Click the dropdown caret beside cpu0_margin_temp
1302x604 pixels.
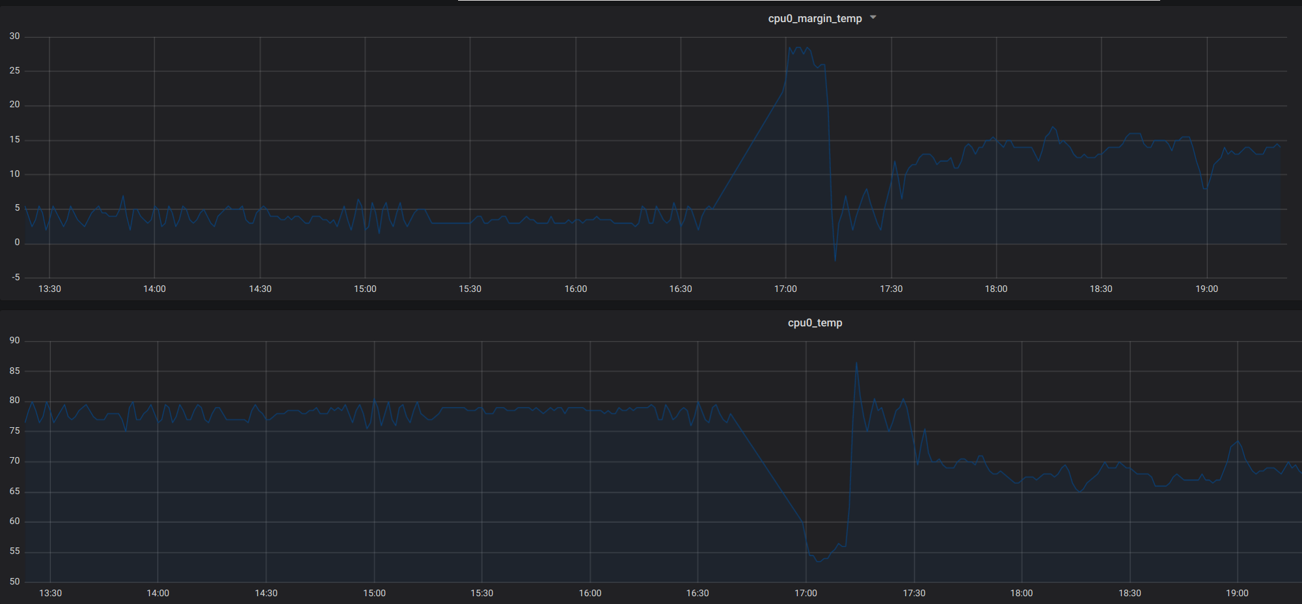873,18
